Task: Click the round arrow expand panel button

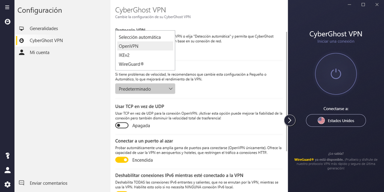Action: (290, 120)
